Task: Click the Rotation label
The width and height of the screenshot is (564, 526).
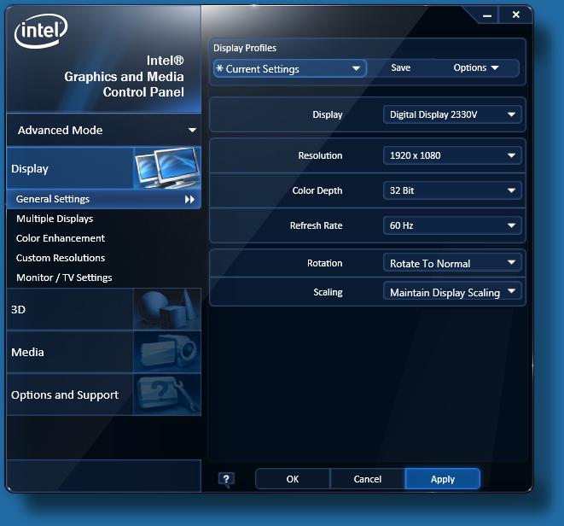Action: click(324, 263)
